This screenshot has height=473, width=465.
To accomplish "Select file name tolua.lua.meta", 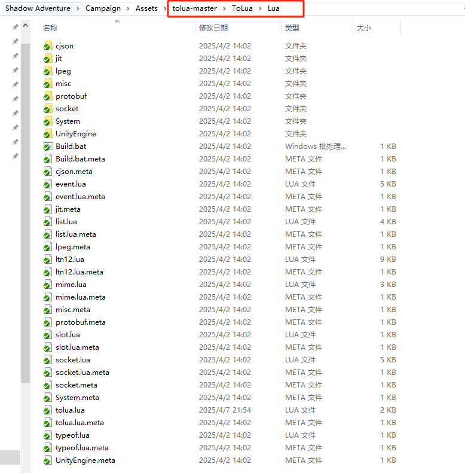I will (x=79, y=423).
